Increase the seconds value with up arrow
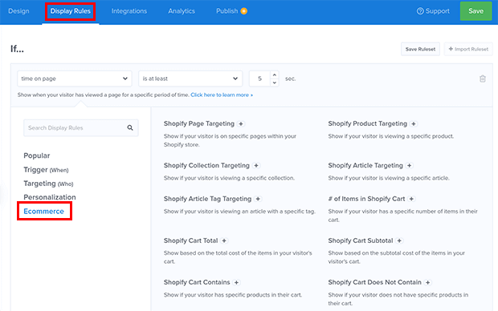498x311 pixels. click(x=275, y=75)
